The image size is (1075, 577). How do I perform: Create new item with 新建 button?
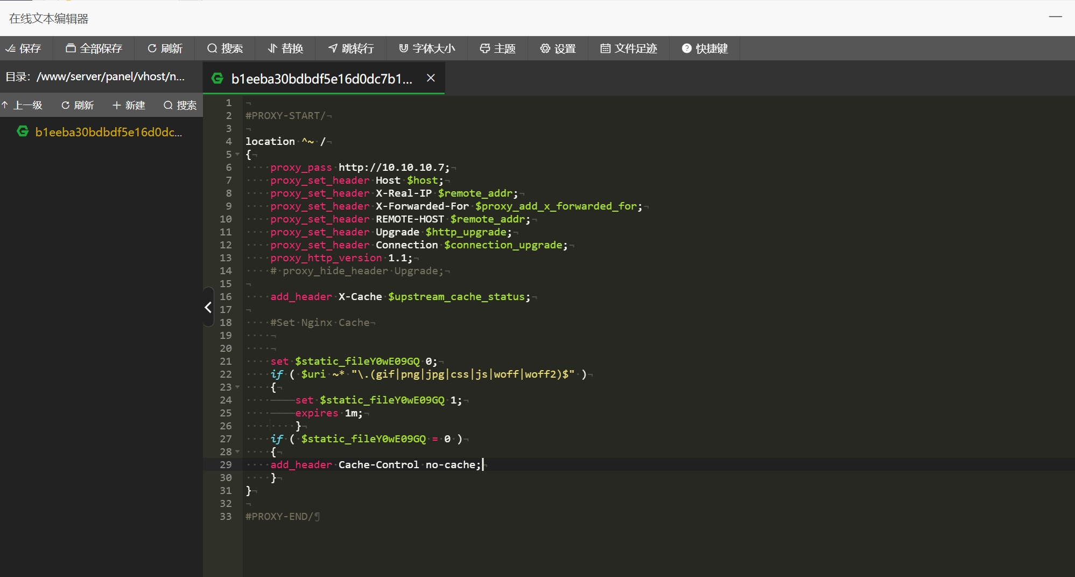pos(129,105)
